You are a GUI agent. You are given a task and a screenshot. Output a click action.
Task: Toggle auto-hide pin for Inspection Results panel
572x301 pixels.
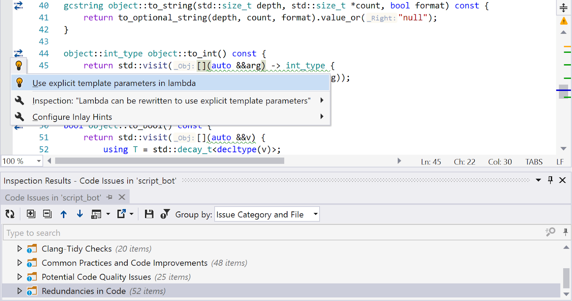point(550,180)
